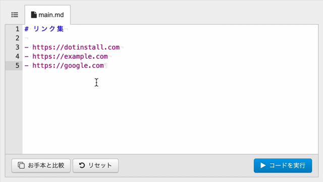This screenshot has width=323, height=182.
Task: Click the https://example.com text
Action: coord(70,56)
